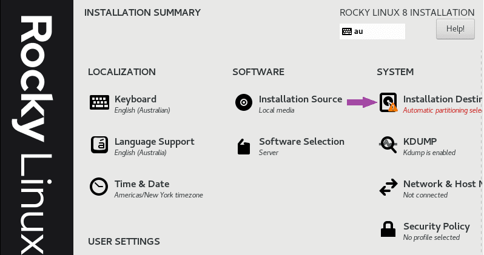Image resolution: width=484 pixels, height=255 pixels.
Task: Click the 'INSTALLATION SUMMARY' title
Action: pos(143,13)
